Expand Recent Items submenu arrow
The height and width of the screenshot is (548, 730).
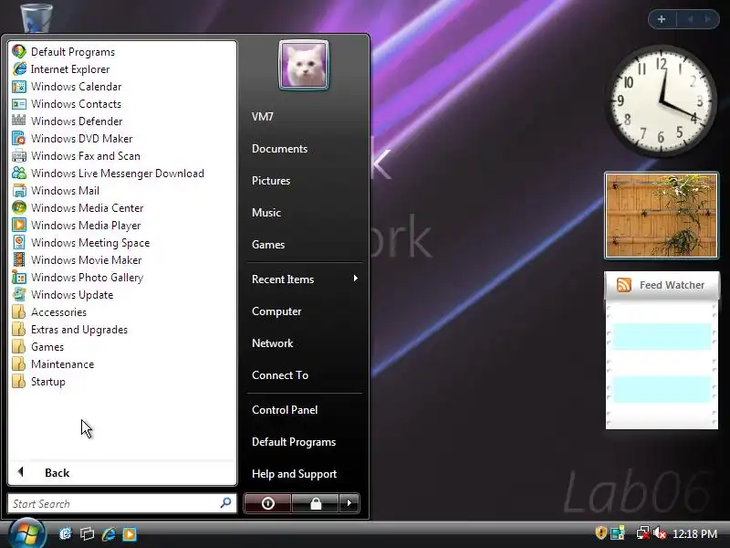click(x=355, y=279)
